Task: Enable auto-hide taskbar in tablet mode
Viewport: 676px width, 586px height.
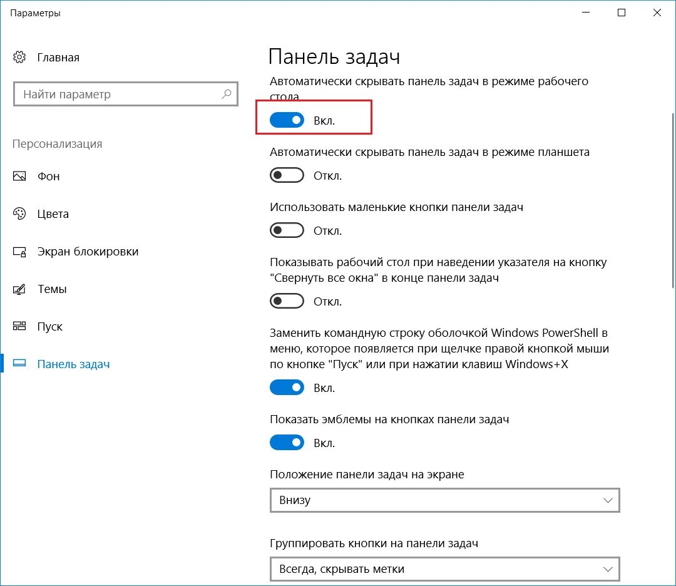Action: click(x=287, y=175)
